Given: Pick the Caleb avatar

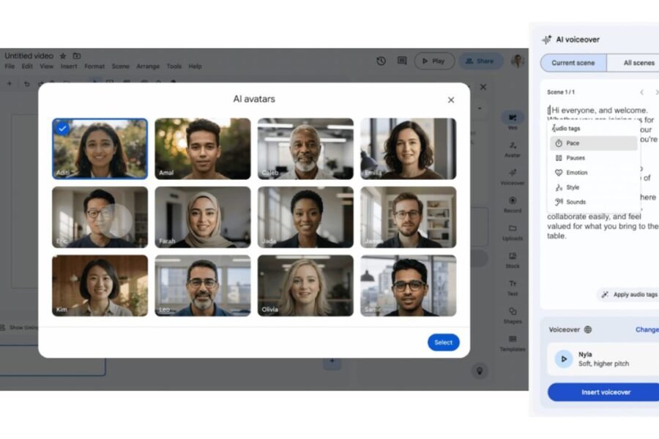Looking at the screenshot, I should [305, 149].
